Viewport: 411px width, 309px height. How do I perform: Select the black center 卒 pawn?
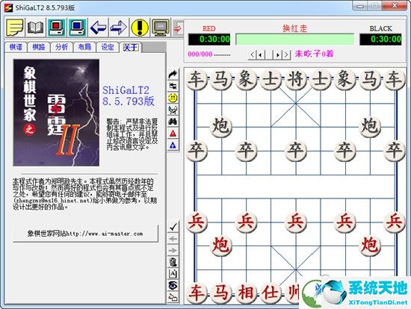[295, 150]
